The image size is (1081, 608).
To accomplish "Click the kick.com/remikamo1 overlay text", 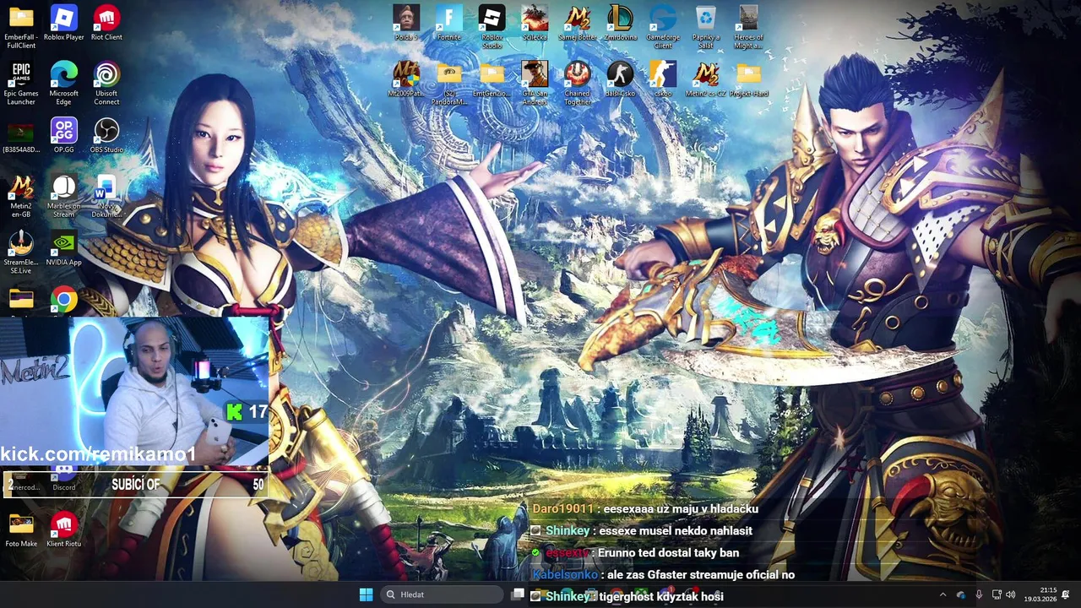I will pyautogui.click(x=98, y=454).
